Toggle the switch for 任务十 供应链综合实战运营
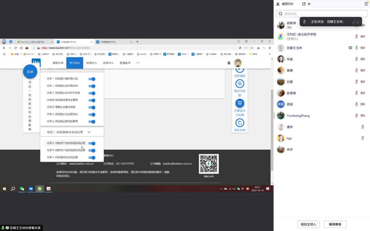This screenshot has width=370, height=231. pyautogui.click(x=92, y=158)
